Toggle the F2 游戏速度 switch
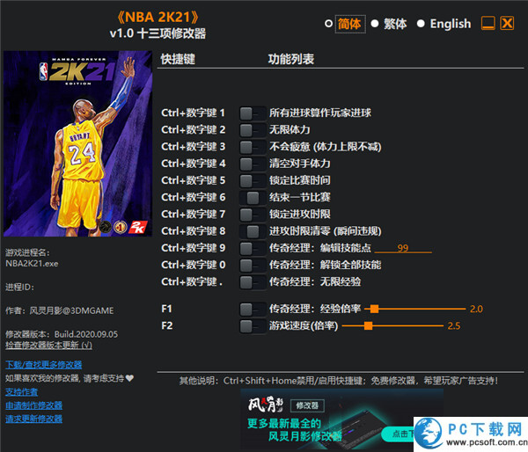The width and height of the screenshot is (528, 452). 253,325
